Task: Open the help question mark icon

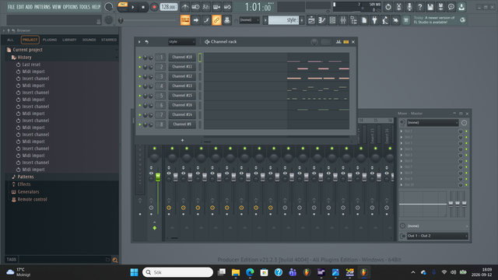Action: [x=419, y=7]
